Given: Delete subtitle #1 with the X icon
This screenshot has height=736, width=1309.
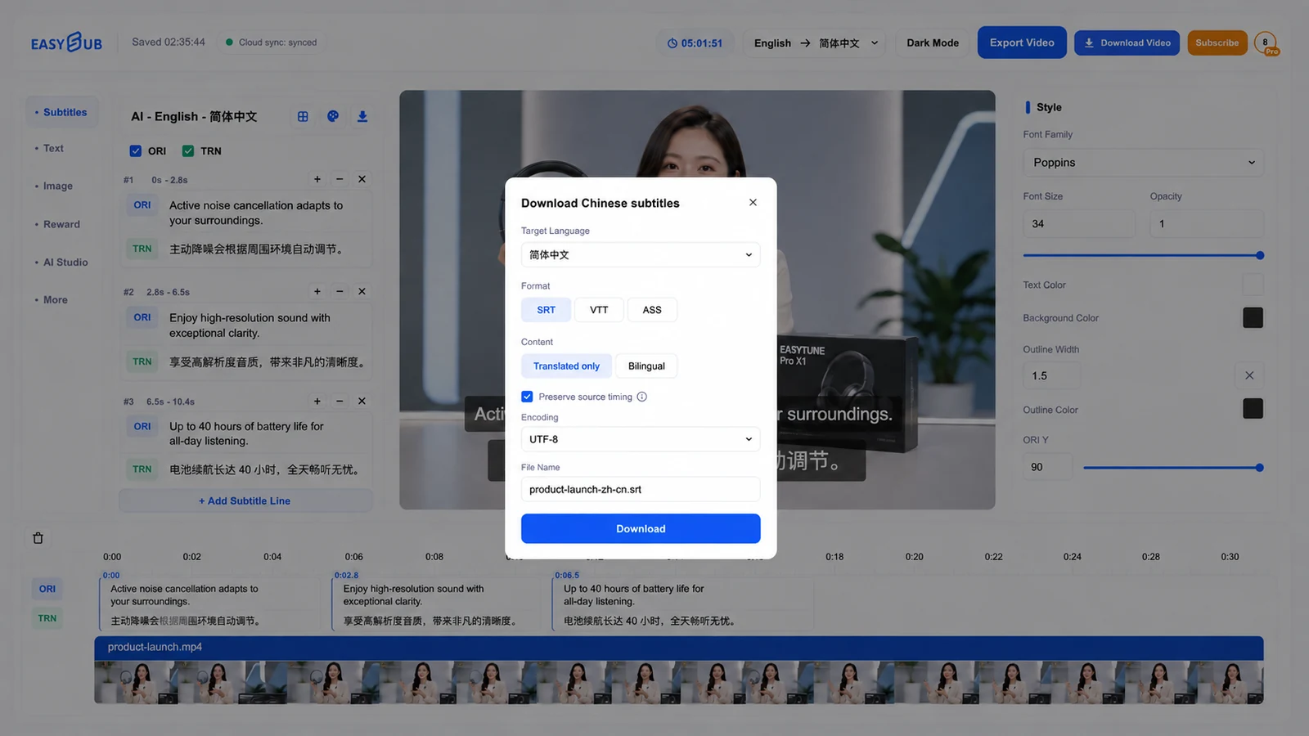Looking at the screenshot, I should tap(362, 179).
